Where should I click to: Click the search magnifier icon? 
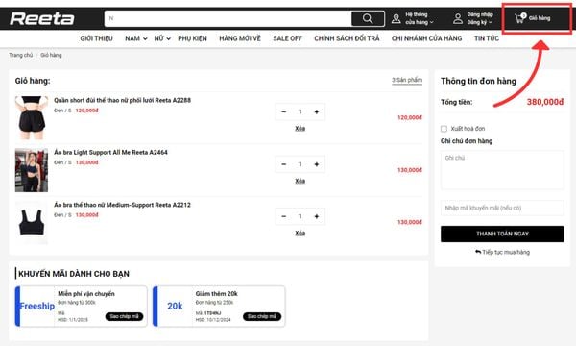pos(368,18)
